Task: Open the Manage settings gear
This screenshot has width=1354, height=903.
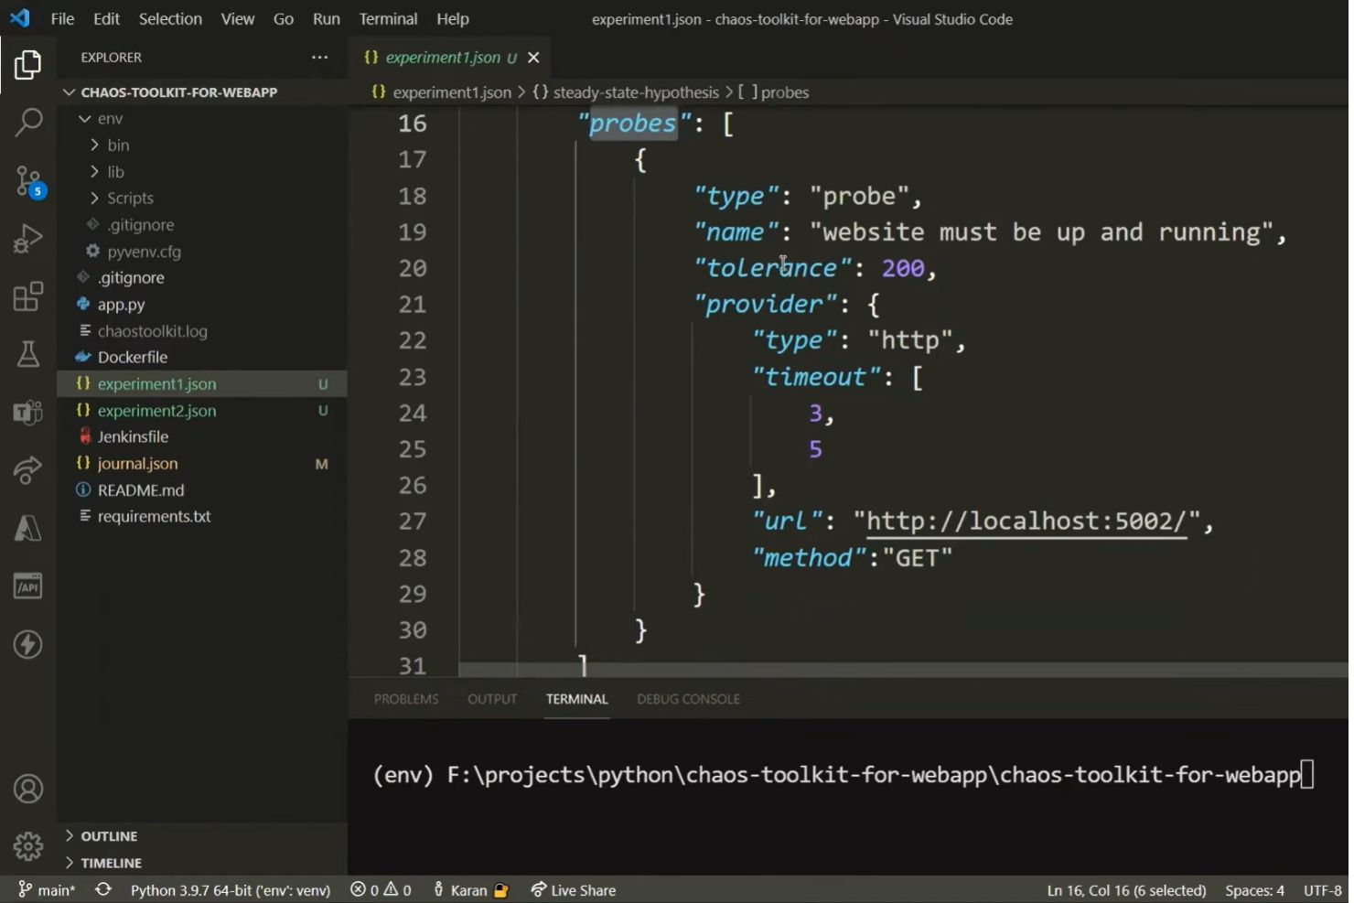Action: 28,846
